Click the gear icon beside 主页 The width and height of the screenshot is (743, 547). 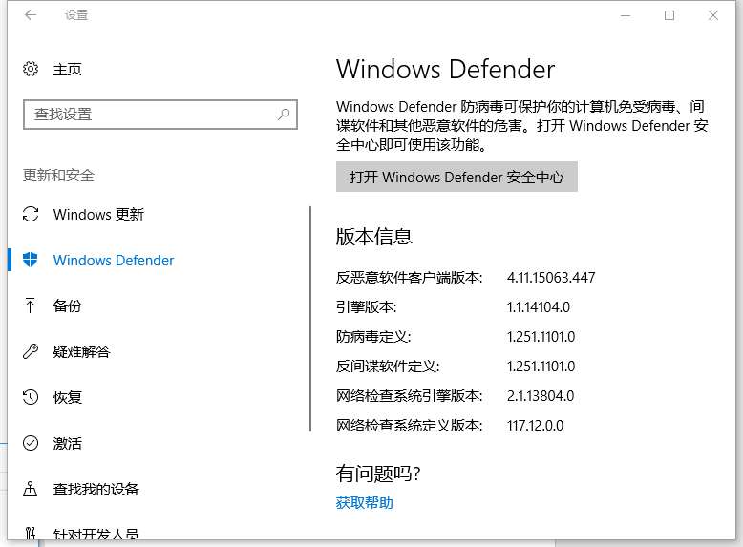pos(31,69)
